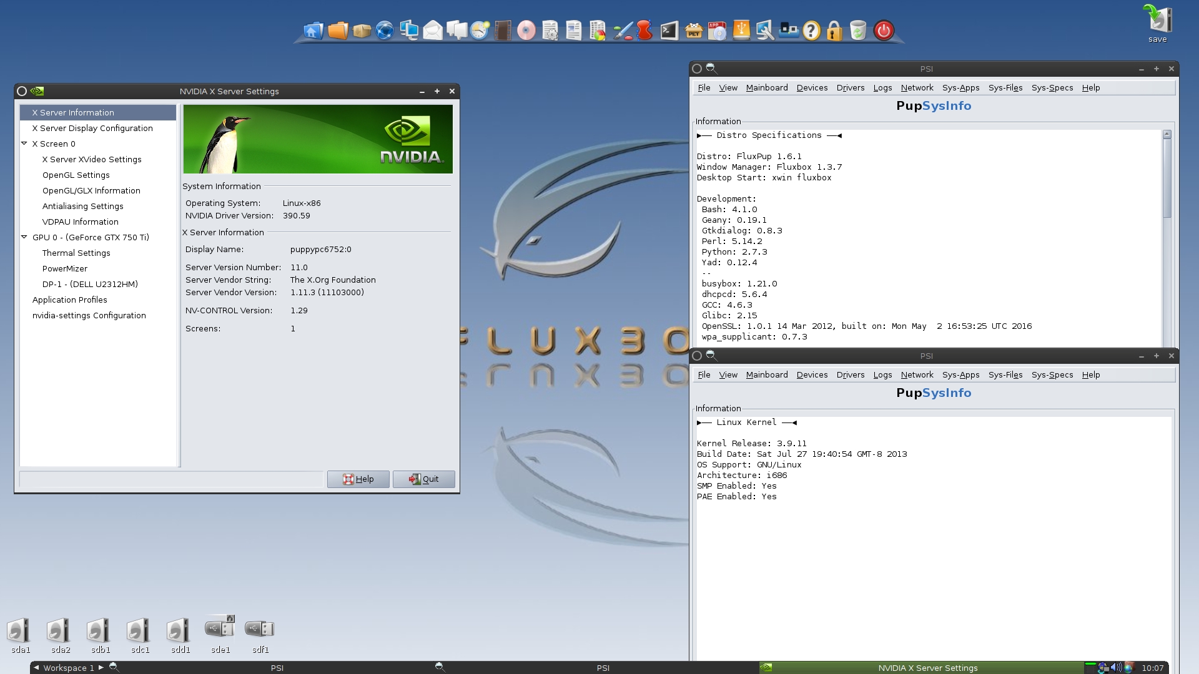Viewport: 1199px width, 674px height.
Task: Select VDPAU Information entry
Action: click(81, 222)
